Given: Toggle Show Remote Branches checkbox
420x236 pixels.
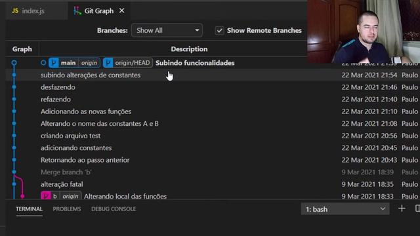Looking at the screenshot, I should pyautogui.click(x=219, y=31).
